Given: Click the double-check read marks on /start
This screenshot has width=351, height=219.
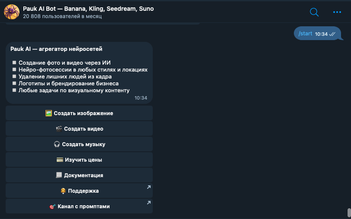Looking at the screenshot, I should 332,34.
